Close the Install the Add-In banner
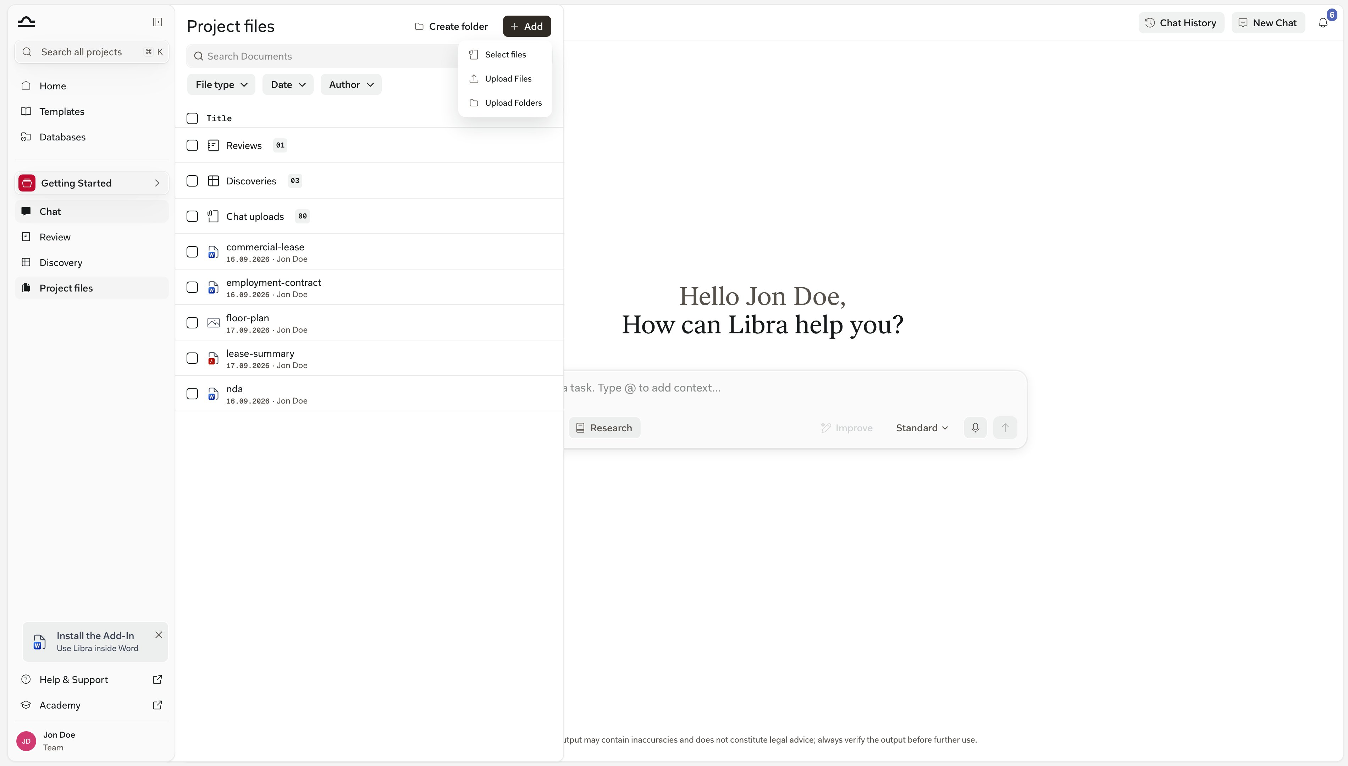This screenshot has height=766, width=1348. (158, 635)
